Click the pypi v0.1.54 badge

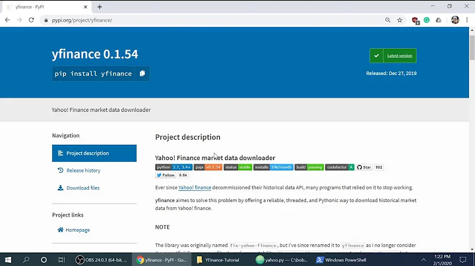coord(208,167)
